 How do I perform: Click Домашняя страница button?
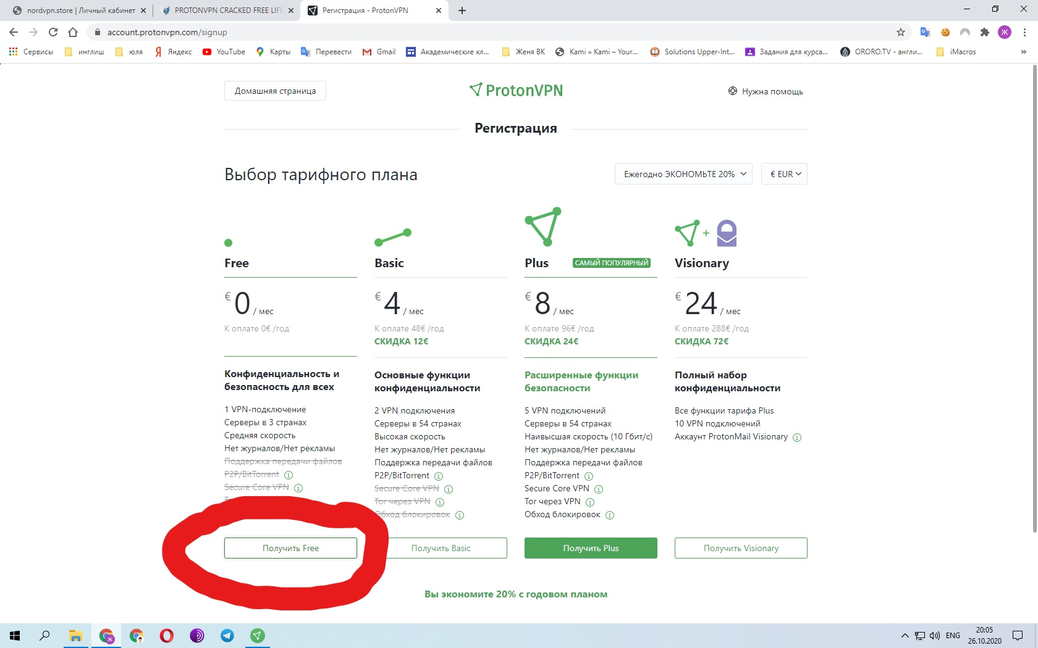(275, 91)
